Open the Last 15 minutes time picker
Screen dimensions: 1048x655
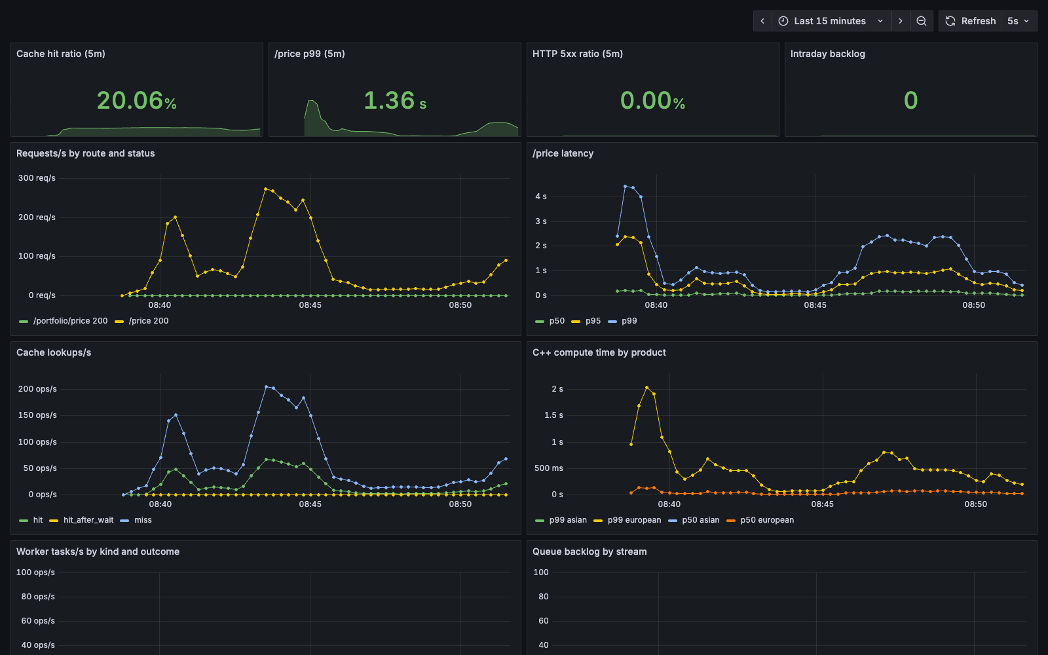pos(831,21)
